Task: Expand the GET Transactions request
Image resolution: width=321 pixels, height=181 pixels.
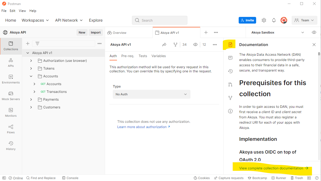Action: coord(34,92)
